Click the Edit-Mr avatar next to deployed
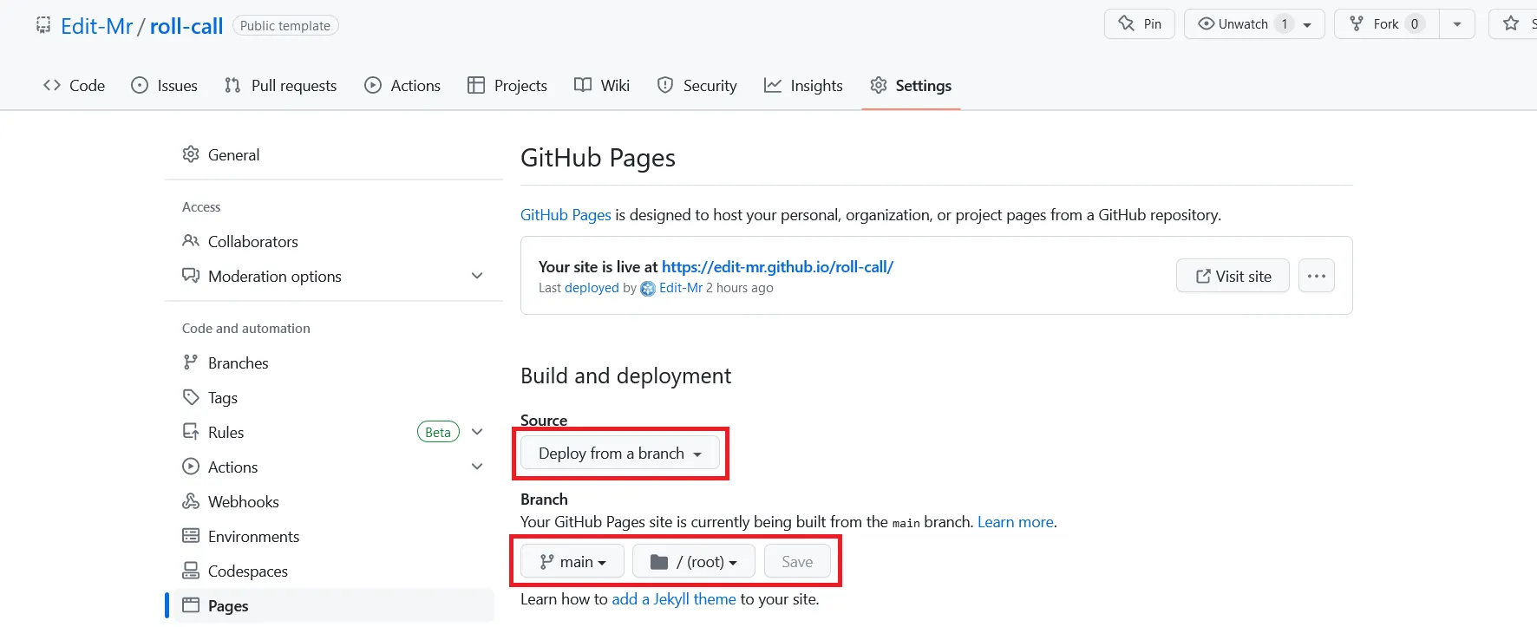The width and height of the screenshot is (1537, 627). pyautogui.click(x=648, y=289)
